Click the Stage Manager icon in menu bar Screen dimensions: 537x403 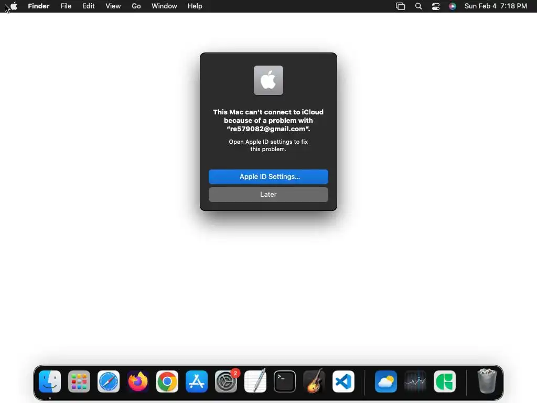pyautogui.click(x=400, y=6)
